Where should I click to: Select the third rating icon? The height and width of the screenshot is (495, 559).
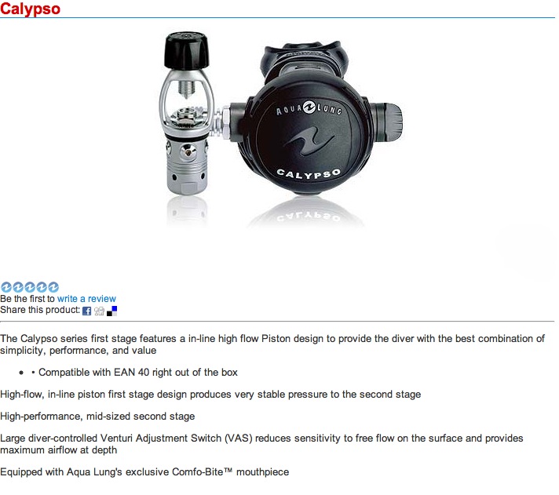tap(30, 287)
